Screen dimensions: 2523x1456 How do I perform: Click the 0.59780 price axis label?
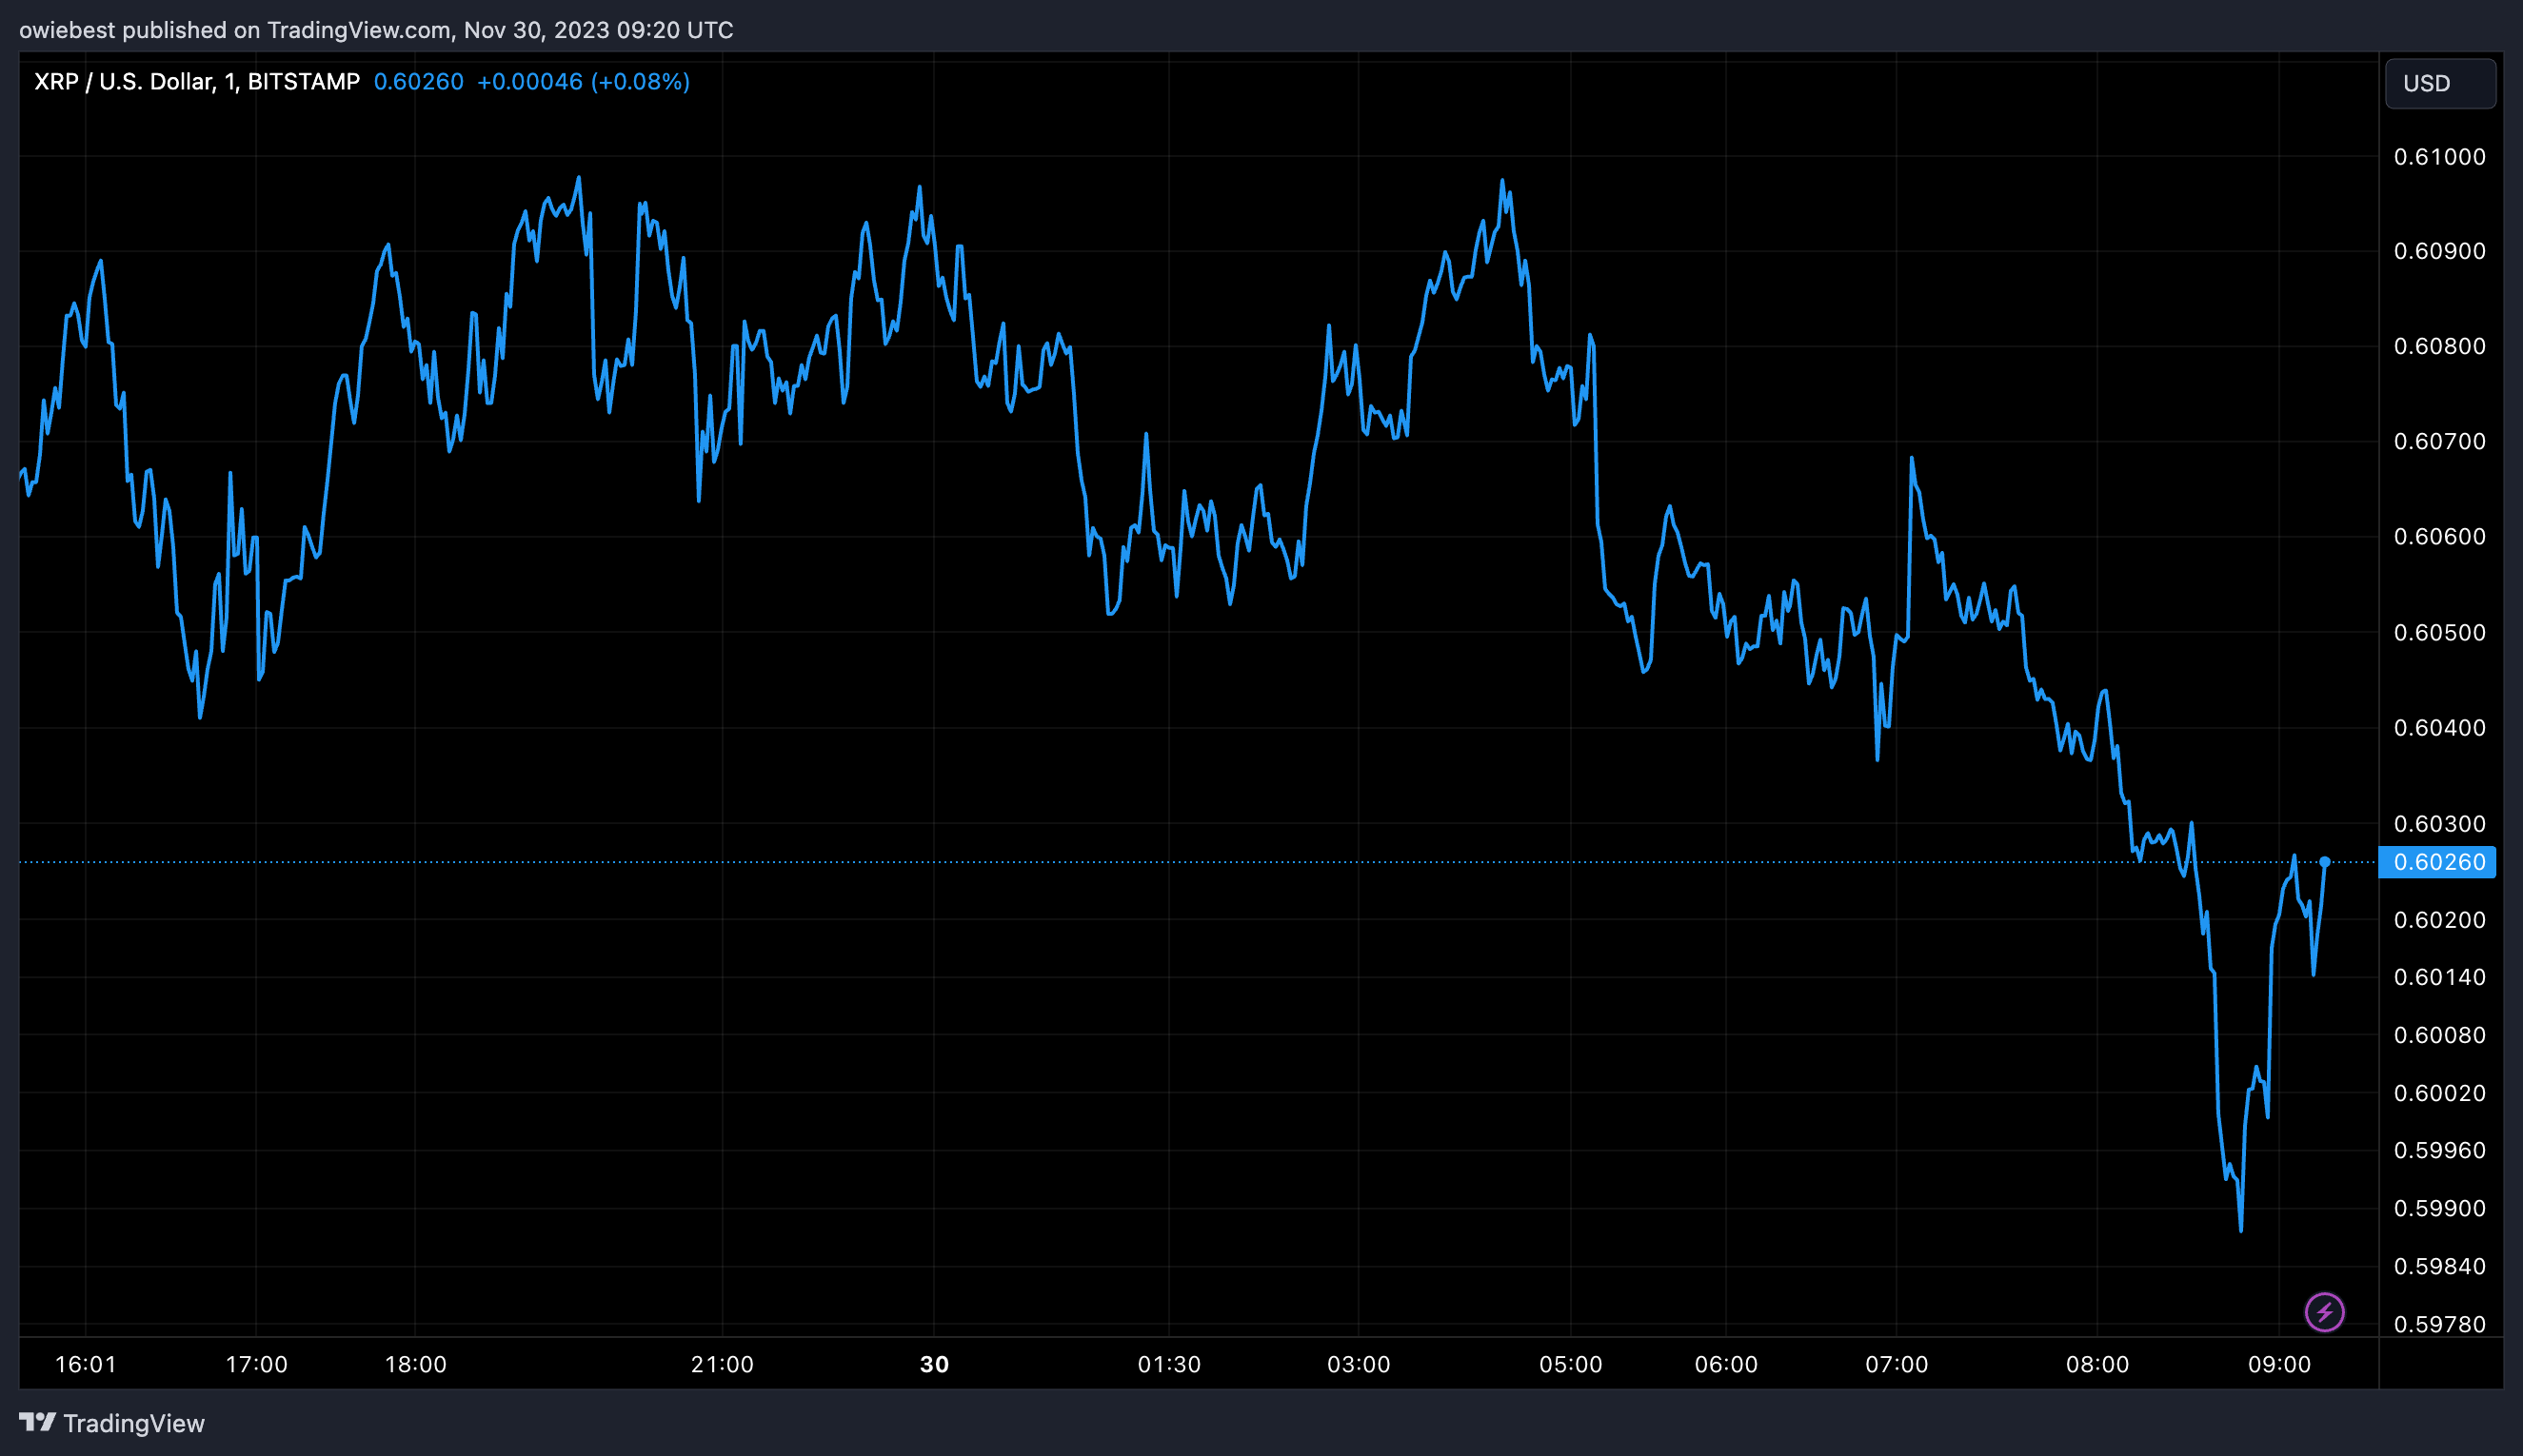2439,1324
